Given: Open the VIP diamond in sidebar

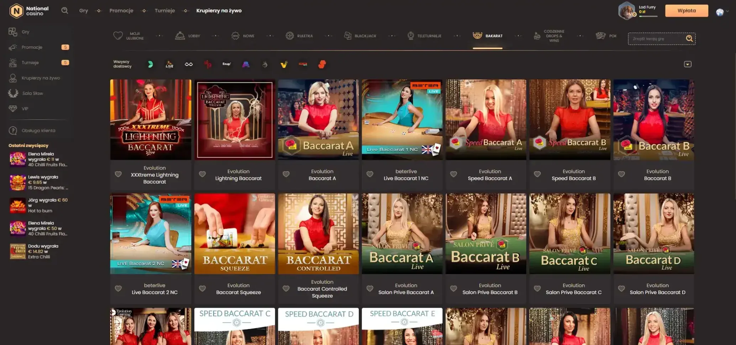Looking at the screenshot, I should 19,109.
